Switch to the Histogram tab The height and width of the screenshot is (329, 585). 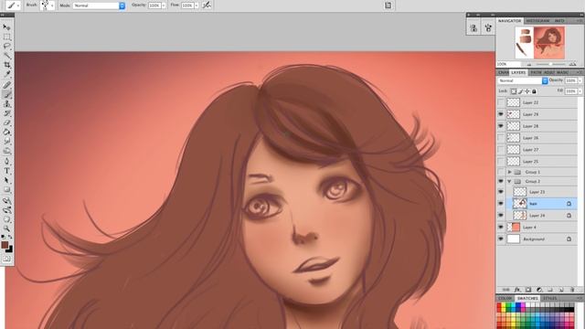[x=537, y=21]
